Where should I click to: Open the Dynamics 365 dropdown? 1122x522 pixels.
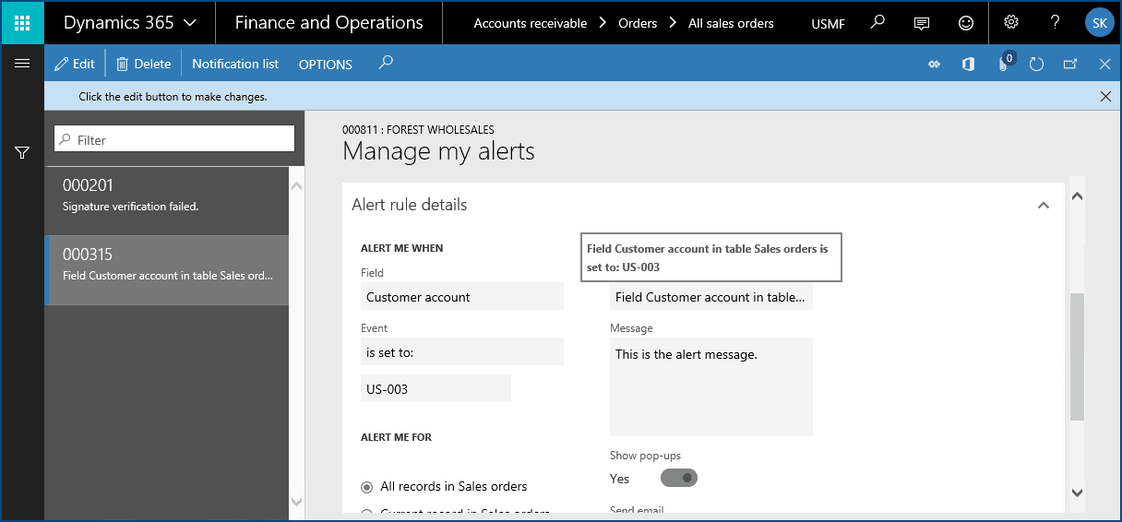pyautogui.click(x=129, y=23)
